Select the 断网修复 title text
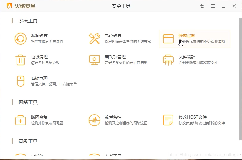 [39, 117]
